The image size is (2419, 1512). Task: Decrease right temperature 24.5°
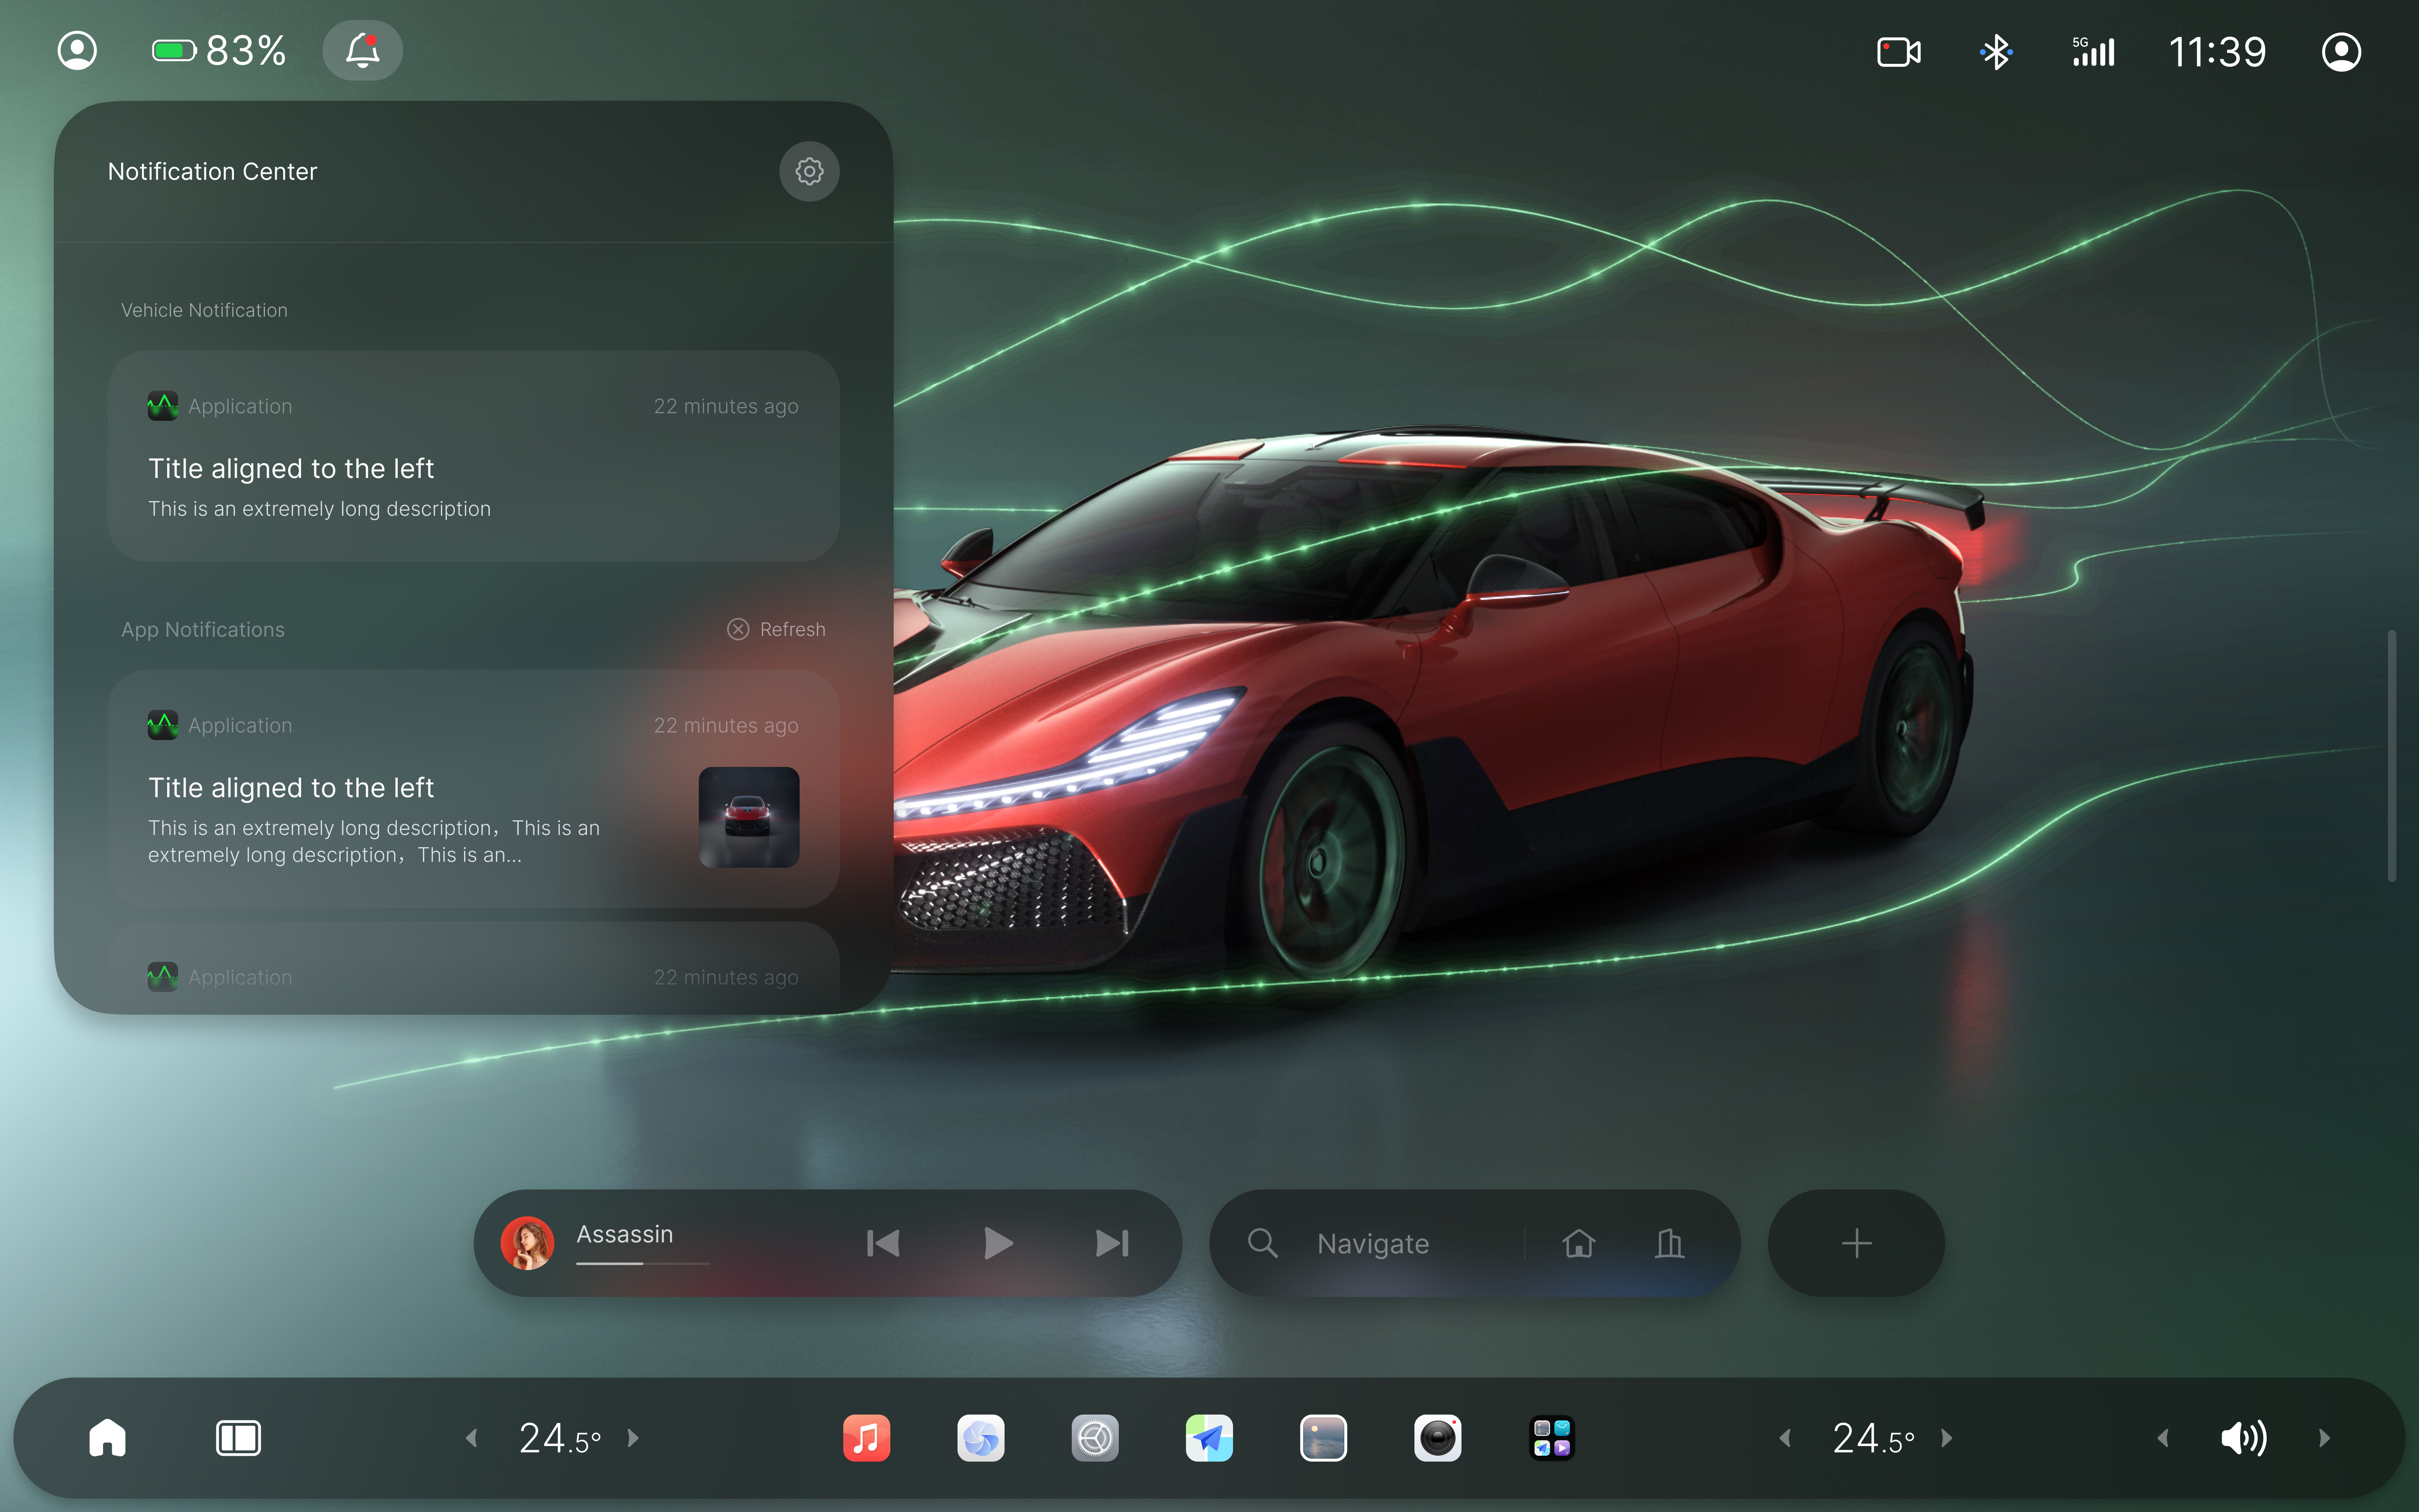point(1785,1438)
